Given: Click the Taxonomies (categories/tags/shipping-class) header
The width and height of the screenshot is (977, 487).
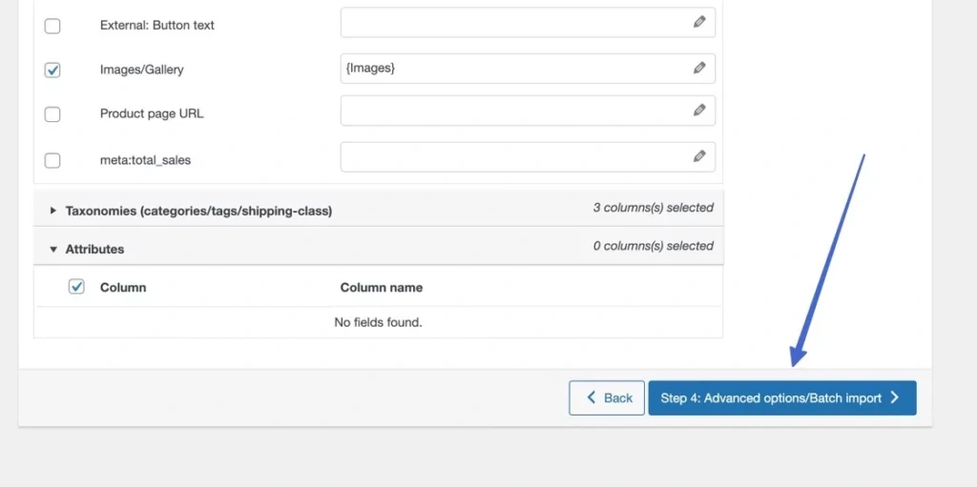Looking at the screenshot, I should [198, 211].
